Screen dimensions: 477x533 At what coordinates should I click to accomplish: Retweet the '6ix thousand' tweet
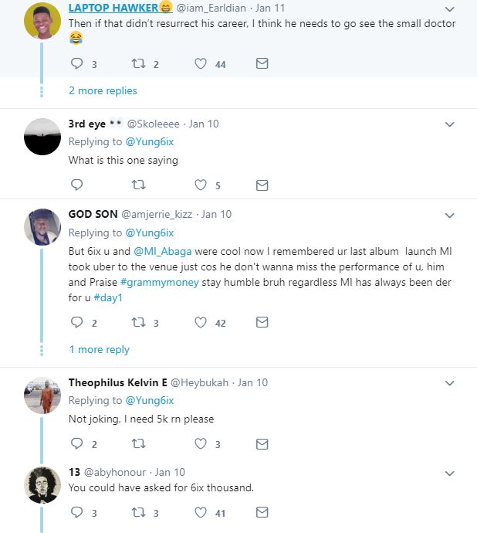[x=139, y=511]
